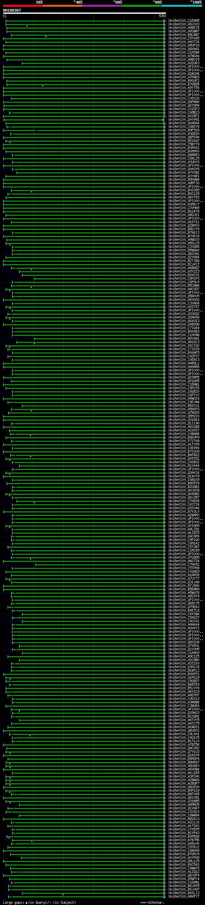Click the UniRef100_B7S0U9 label
The width and height of the screenshot is (205, 905).
pyautogui.click(x=184, y=451)
